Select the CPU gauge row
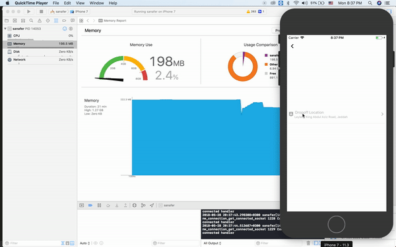 40,36
